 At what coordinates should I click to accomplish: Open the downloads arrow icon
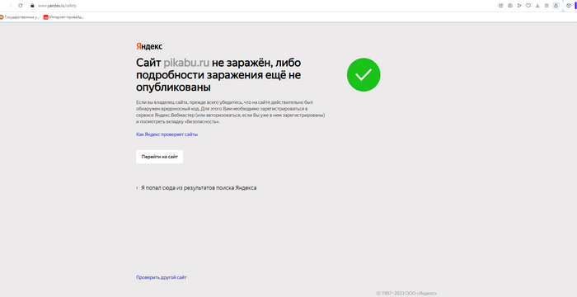point(537,6)
